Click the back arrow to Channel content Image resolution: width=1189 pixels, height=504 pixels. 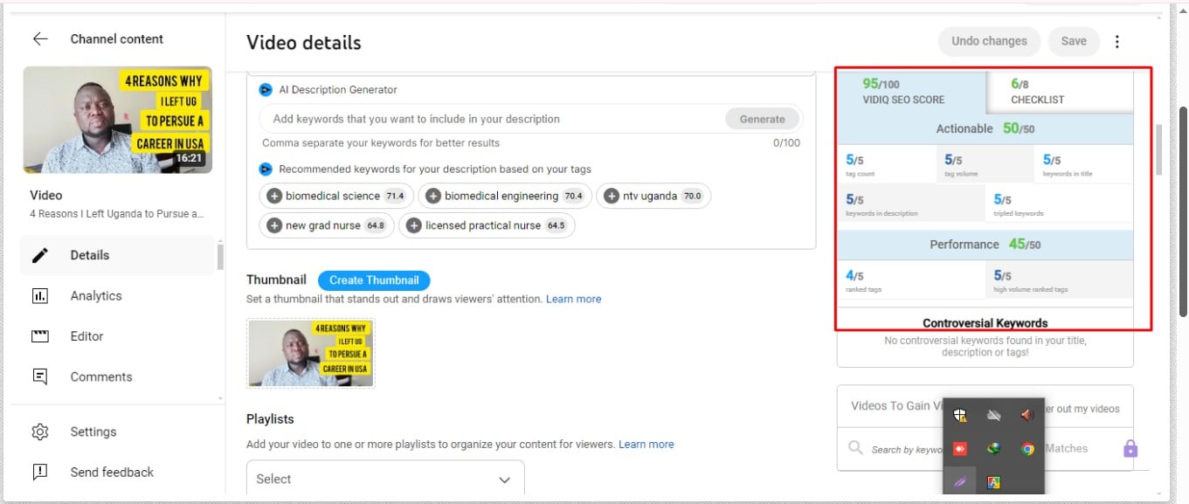point(40,39)
